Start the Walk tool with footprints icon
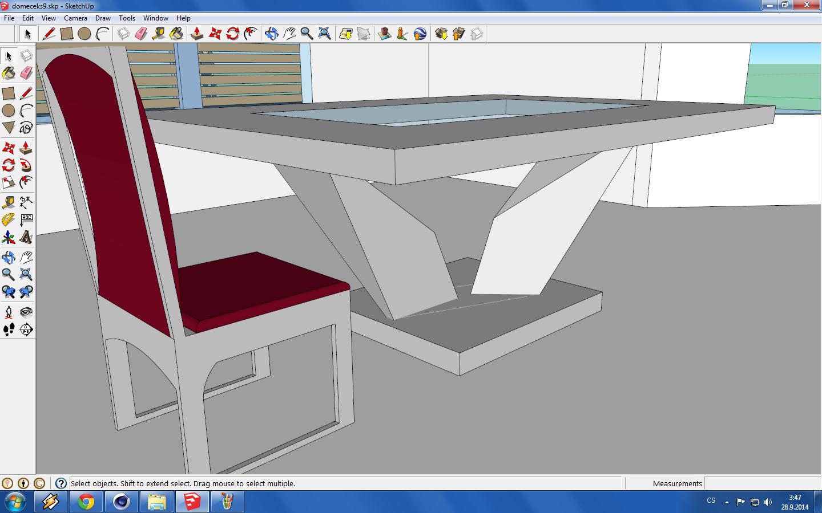This screenshot has width=822, height=513. click(9, 329)
